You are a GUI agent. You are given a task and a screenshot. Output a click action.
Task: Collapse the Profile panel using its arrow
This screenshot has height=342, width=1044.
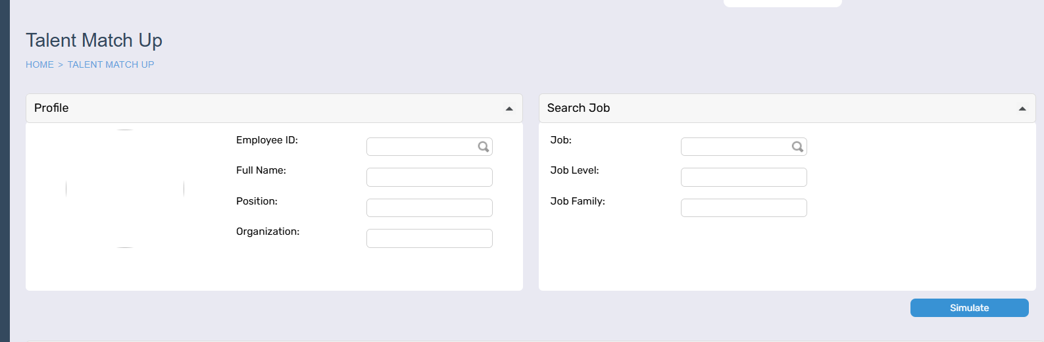(509, 109)
